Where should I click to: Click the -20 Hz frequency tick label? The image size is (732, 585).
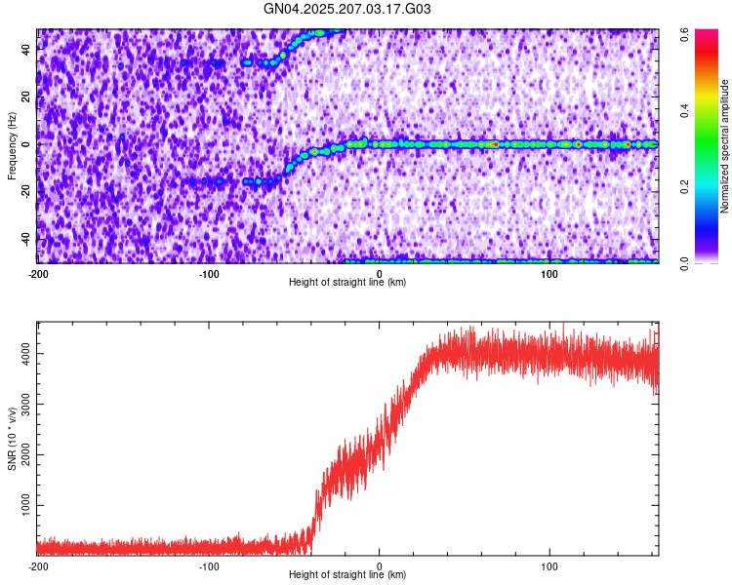25,190
